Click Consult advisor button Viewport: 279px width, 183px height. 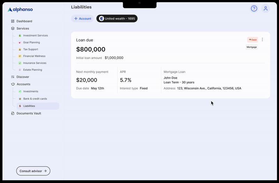tap(33, 171)
